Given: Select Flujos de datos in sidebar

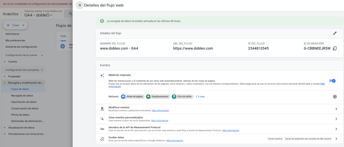Looking at the screenshot, I should point(20,89).
